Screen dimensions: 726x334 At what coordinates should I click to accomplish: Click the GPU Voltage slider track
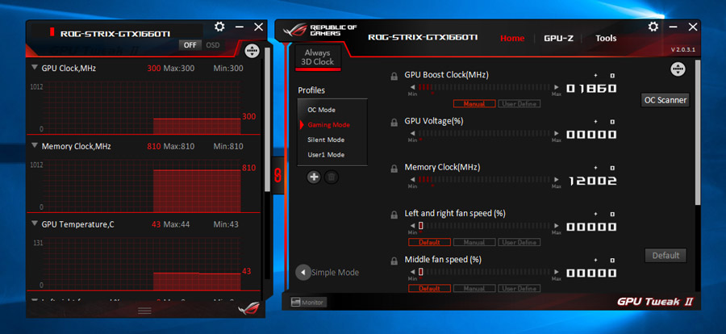[484, 133]
